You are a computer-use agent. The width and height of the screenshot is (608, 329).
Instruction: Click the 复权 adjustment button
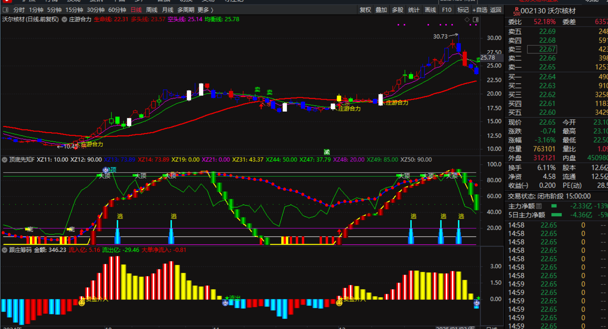click(365, 10)
